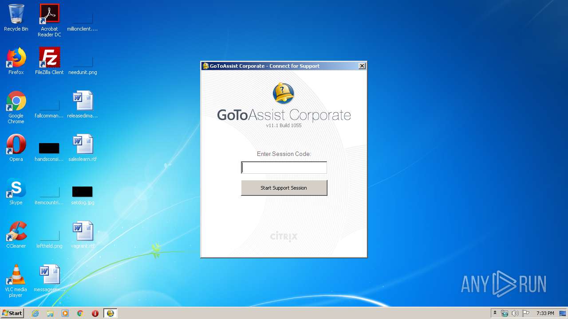Click the Enter Session Code label
The image size is (568, 319).
284,154
